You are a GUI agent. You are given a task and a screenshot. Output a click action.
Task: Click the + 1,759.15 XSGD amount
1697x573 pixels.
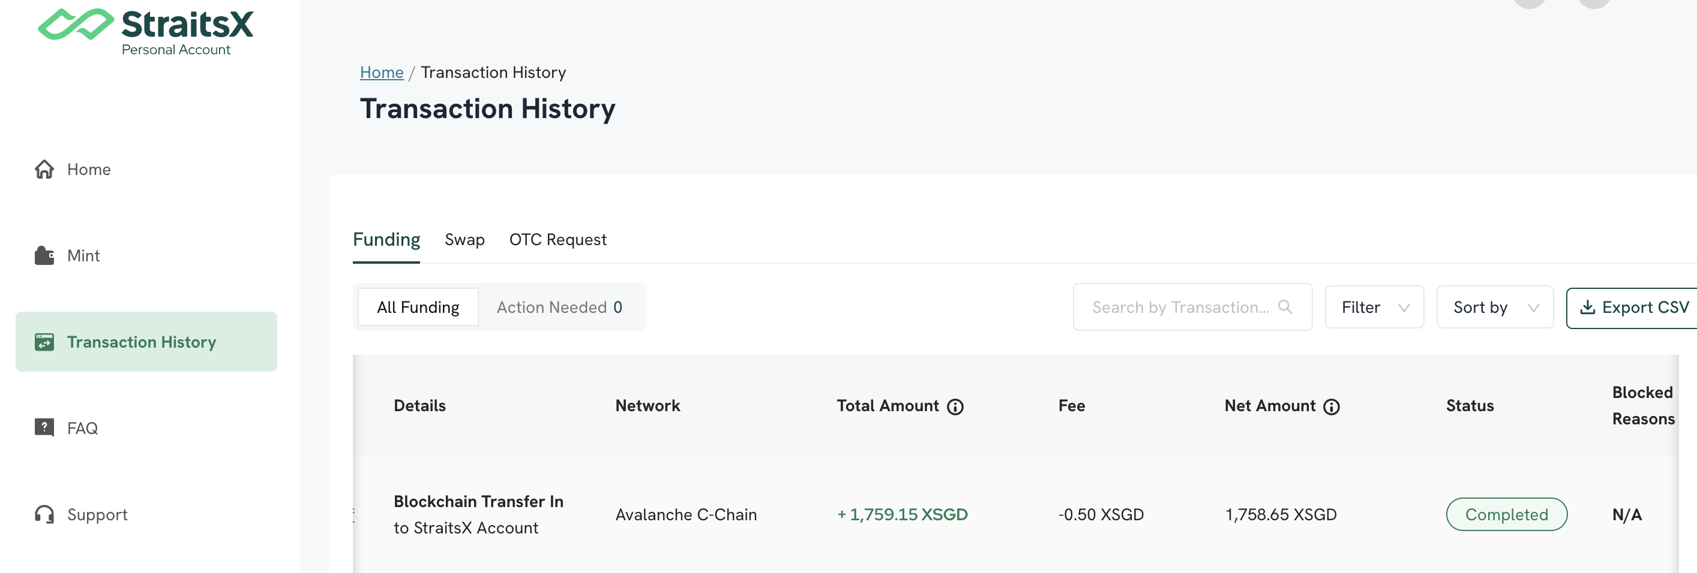[902, 514]
